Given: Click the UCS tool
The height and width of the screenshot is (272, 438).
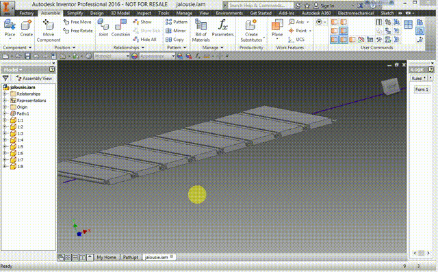Looking at the screenshot, I should coord(296,40).
